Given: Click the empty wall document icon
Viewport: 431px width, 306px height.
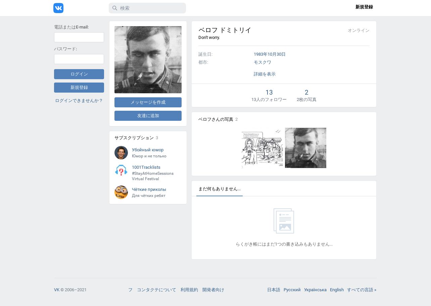Looking at the screenshot, I should [284, 221].
